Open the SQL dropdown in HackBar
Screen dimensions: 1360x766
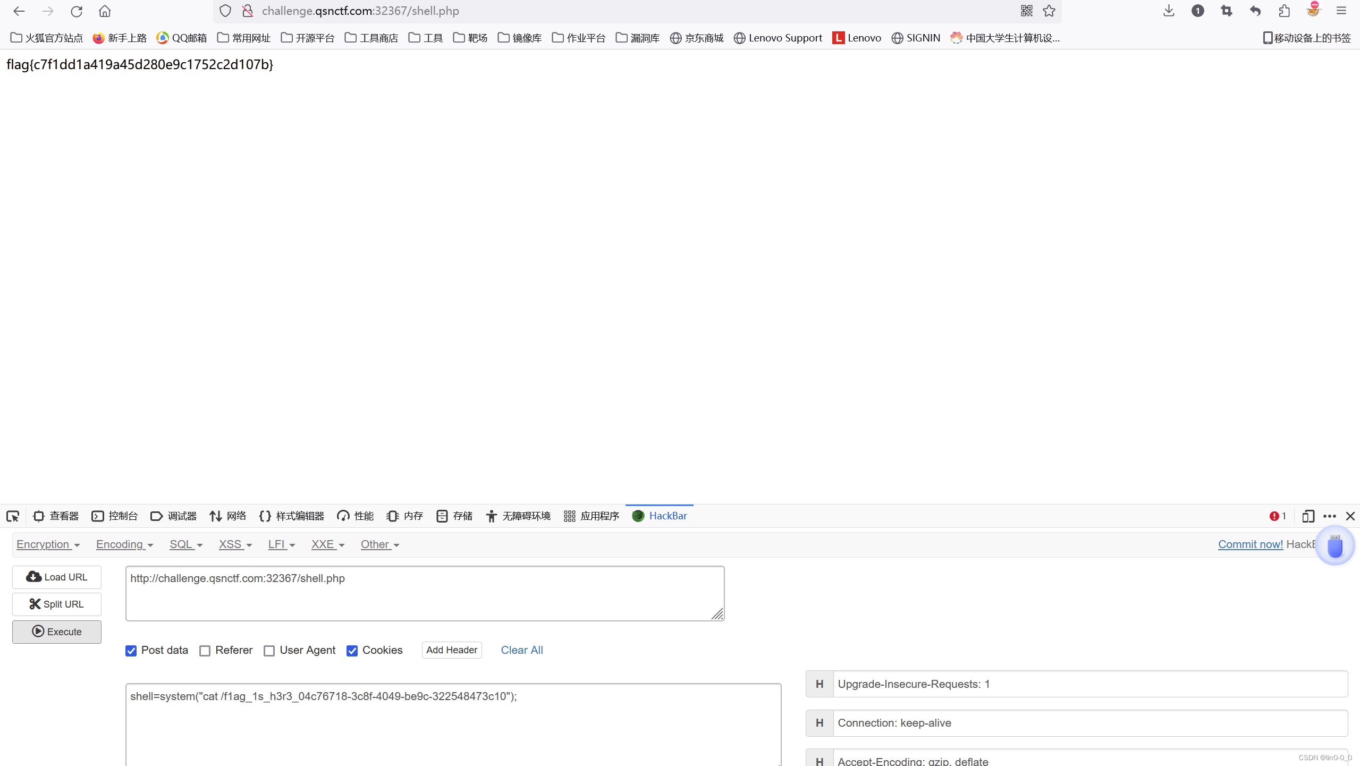point(185,544)
